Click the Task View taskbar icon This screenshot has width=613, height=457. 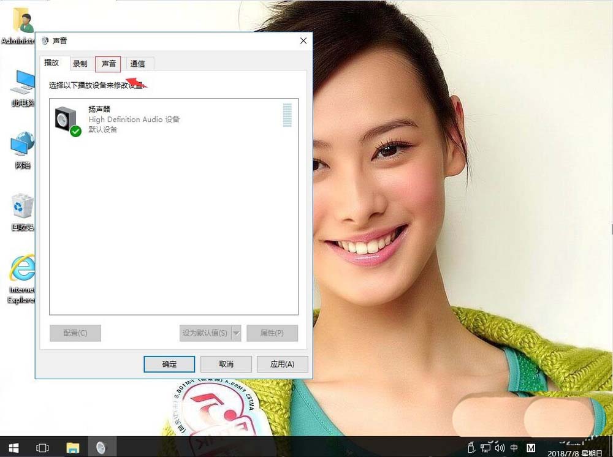click(x=42, y=447)
